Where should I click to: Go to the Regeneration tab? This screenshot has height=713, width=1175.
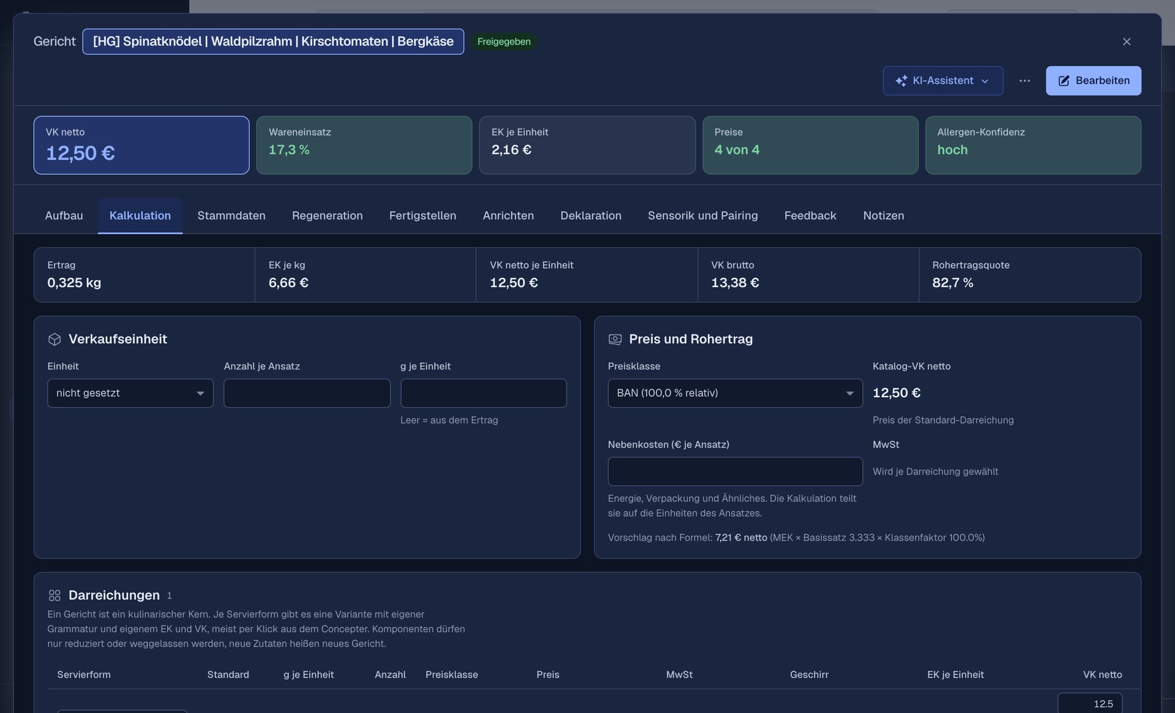click(x=327, y=215)
